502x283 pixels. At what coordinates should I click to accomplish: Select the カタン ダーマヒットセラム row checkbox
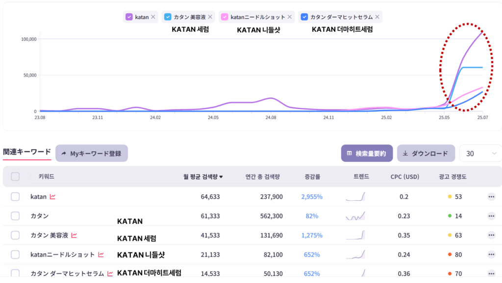(15, 273)
